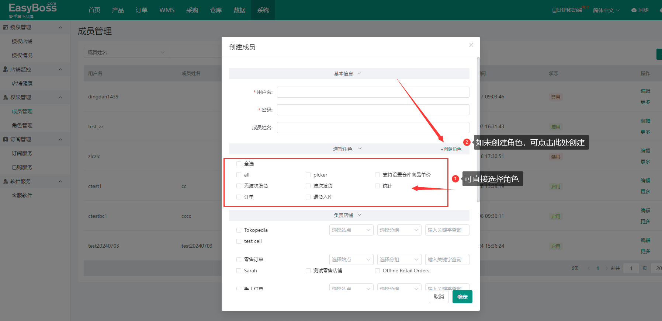
Task: Click the EasyBoss logo
Action: [33, 10]
